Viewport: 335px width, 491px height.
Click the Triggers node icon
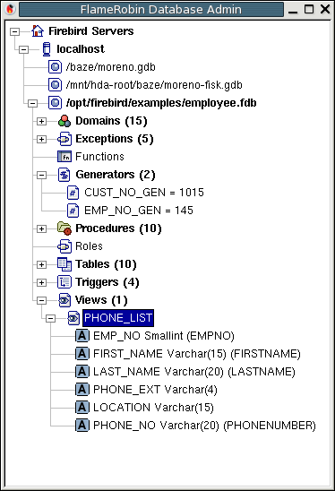(x=64, y=282)
